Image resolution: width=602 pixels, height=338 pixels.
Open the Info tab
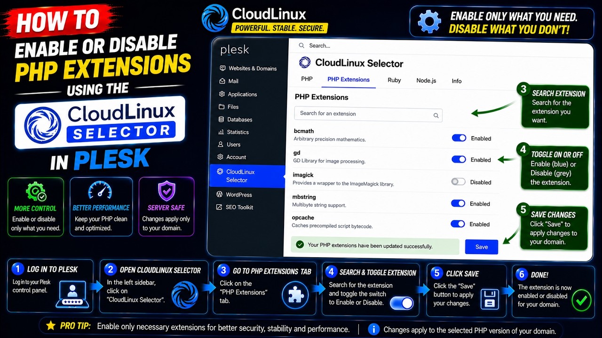(x=457, y=81)
